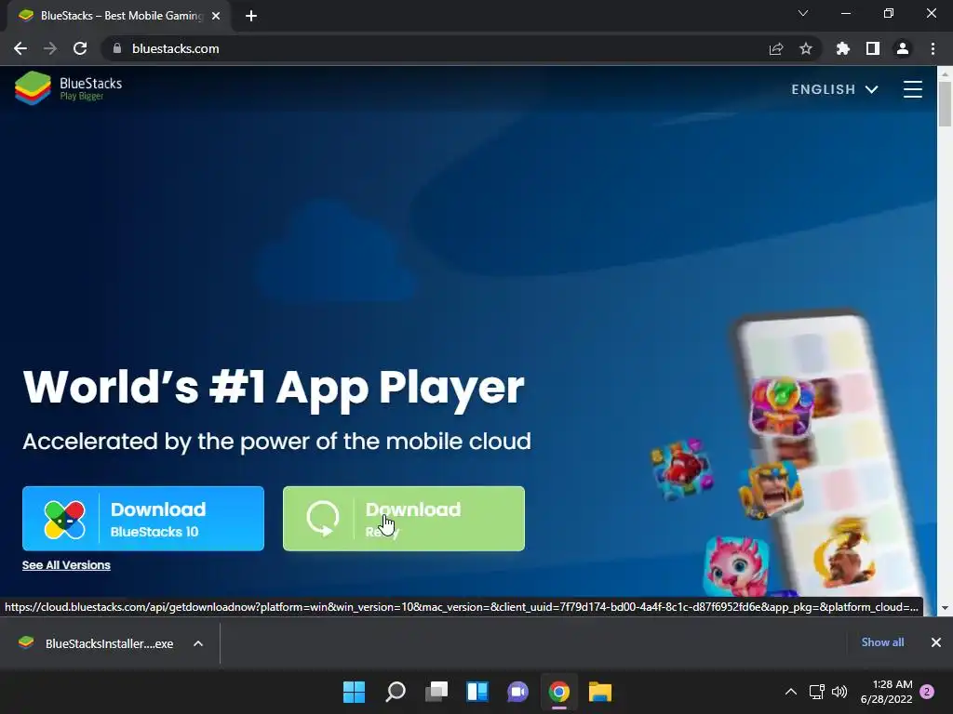Open the Chrome three-dot menu
The height and width of the screenshot is (714, 953).
933,48
